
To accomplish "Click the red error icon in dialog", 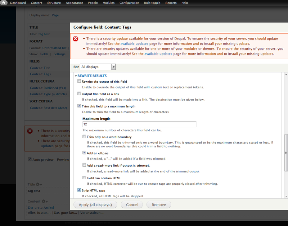I will tap(76, 39).
